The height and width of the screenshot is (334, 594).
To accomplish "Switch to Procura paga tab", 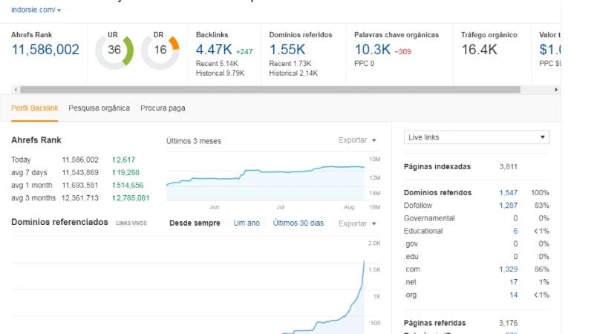I will pyautogui.click(x=163, y=108).
